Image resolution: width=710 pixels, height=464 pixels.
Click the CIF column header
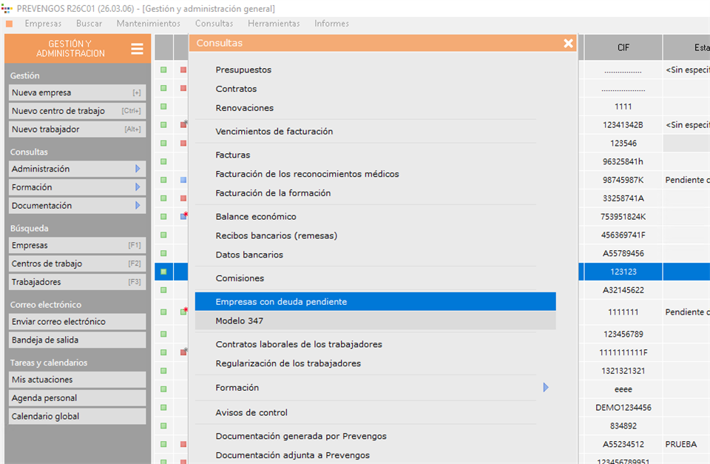coord(623,48)
